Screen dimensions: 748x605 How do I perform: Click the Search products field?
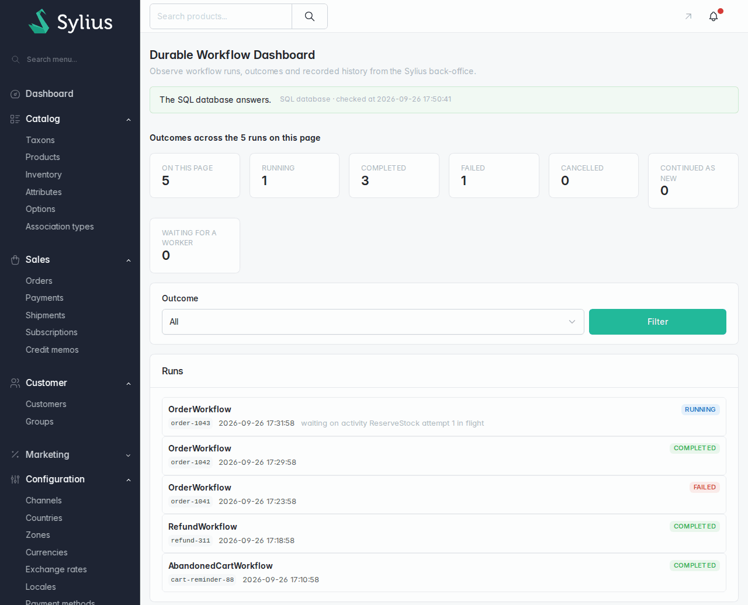click(x=221, y=16)
